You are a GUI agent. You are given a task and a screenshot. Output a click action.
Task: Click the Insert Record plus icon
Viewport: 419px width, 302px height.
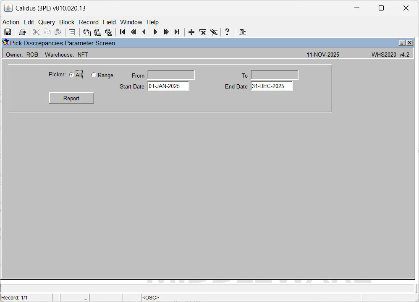click(191, 32)
